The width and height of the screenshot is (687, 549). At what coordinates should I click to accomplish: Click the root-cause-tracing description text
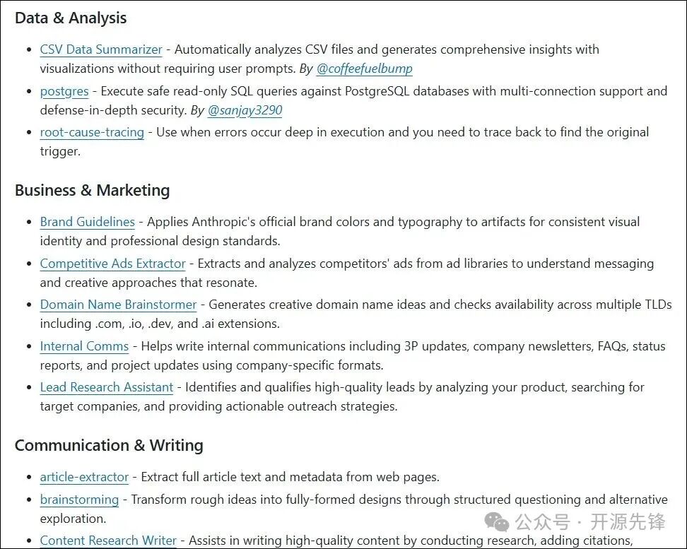pos(401,132)
